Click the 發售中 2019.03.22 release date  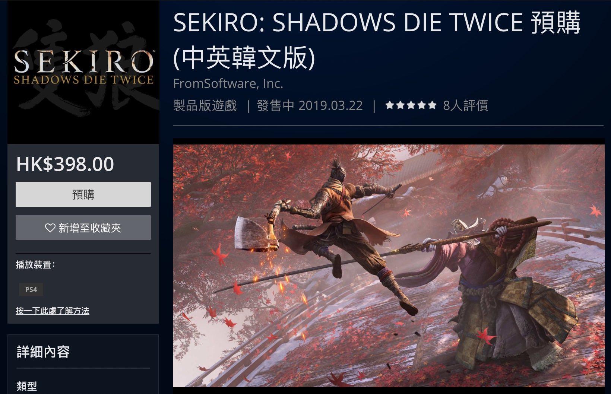point(310,105)
